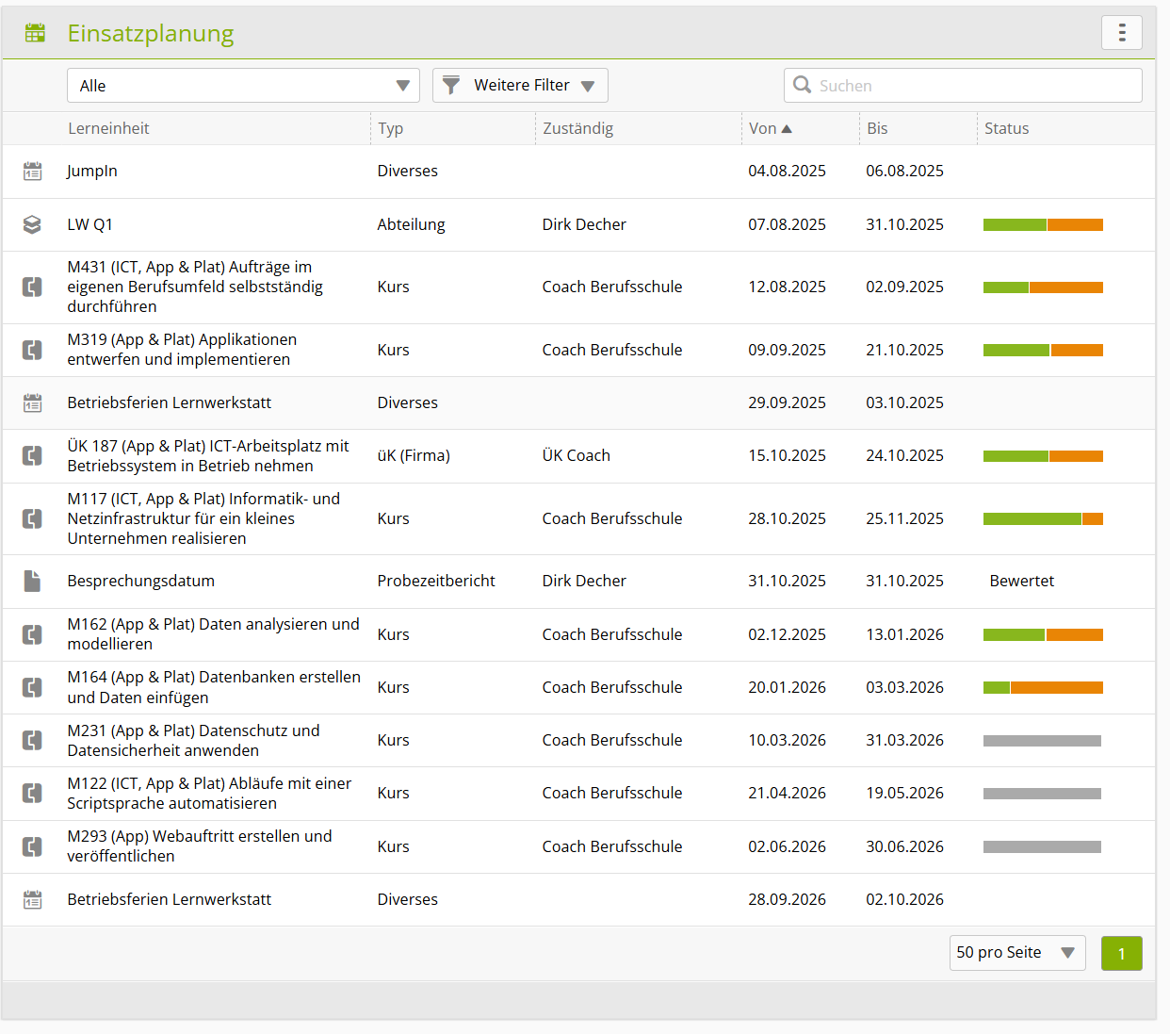Open M164 Datenbanken erstellen entry
This screenshot has height=1034, width=1170.
[x=214, y=687]
